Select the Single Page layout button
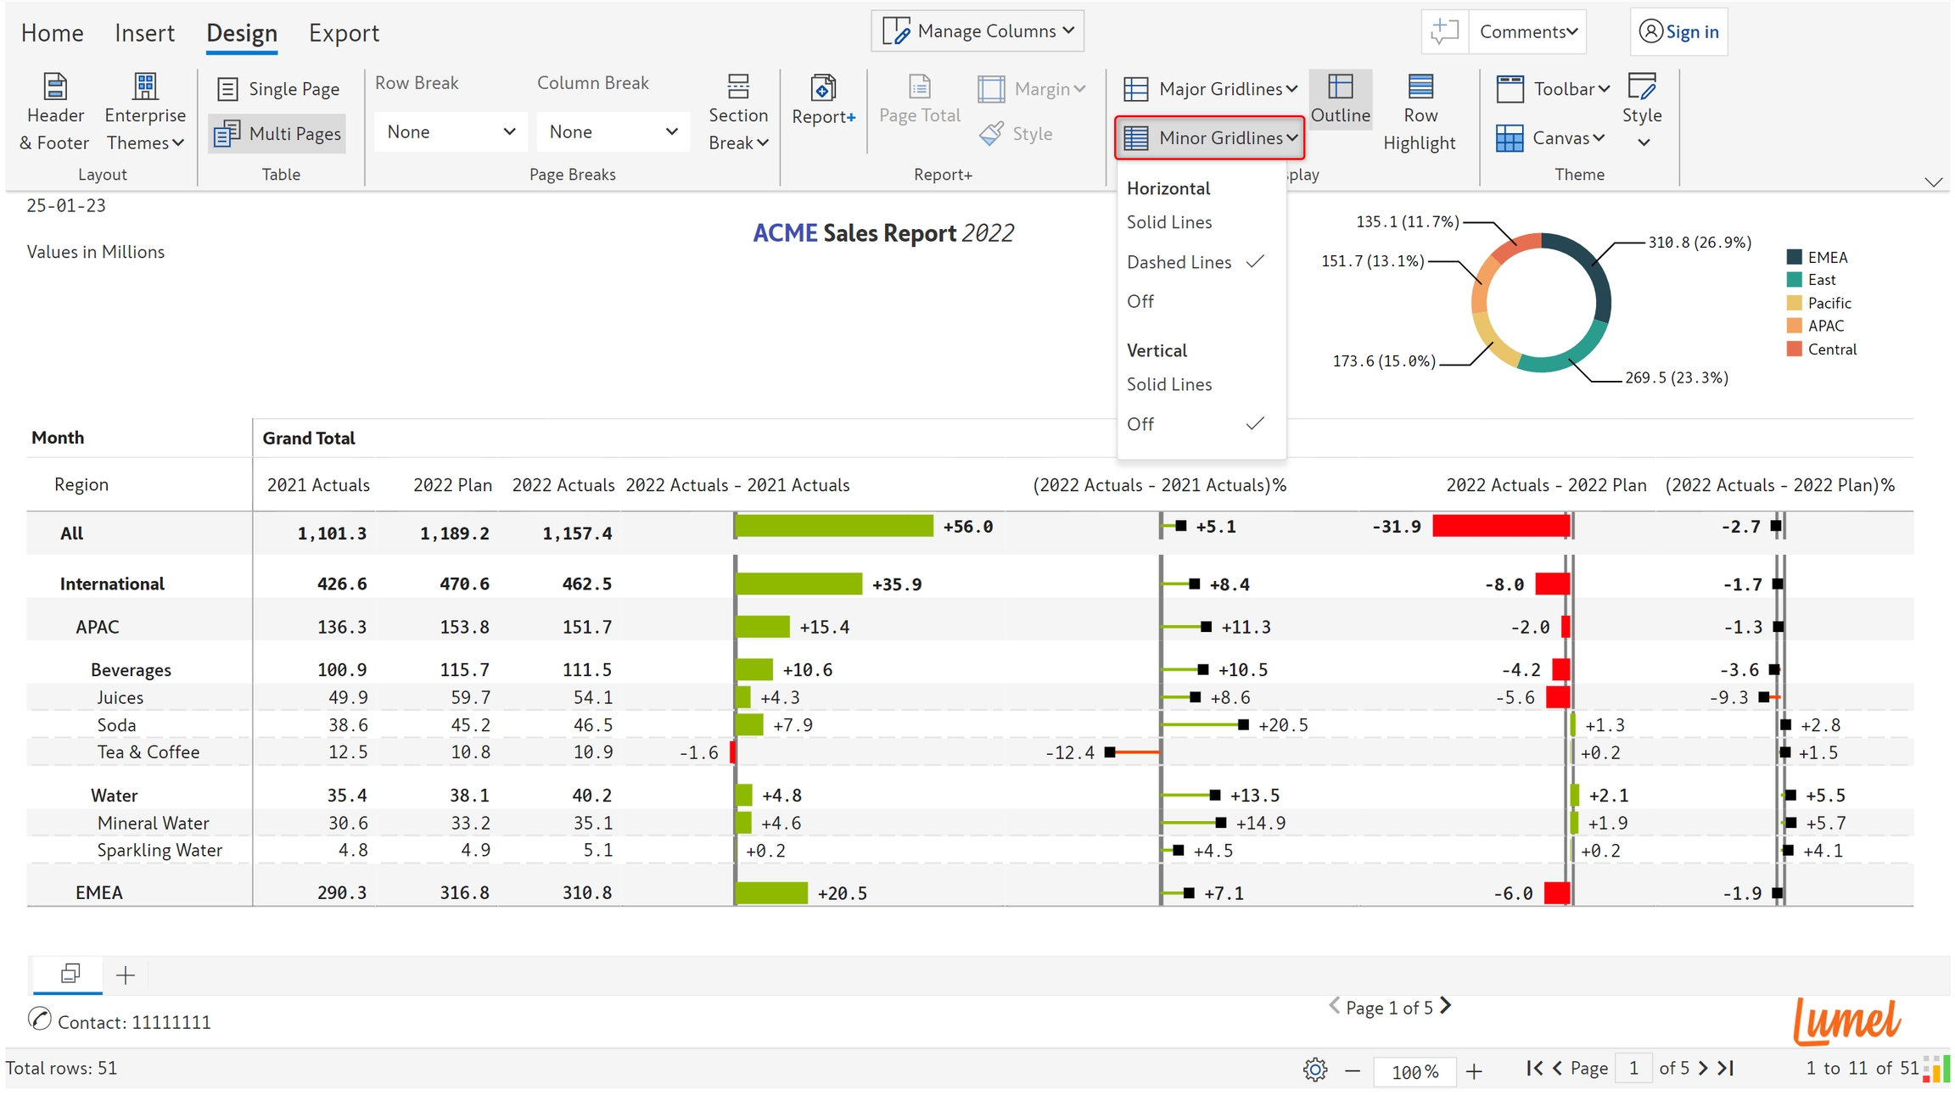This screenshot has width=1955, height=1095. pos(278,88)
